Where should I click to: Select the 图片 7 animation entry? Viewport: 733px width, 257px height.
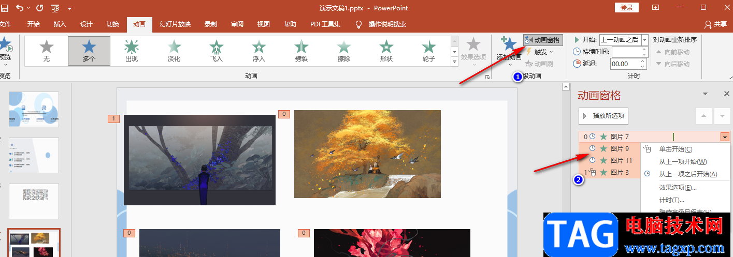(654, 137)
